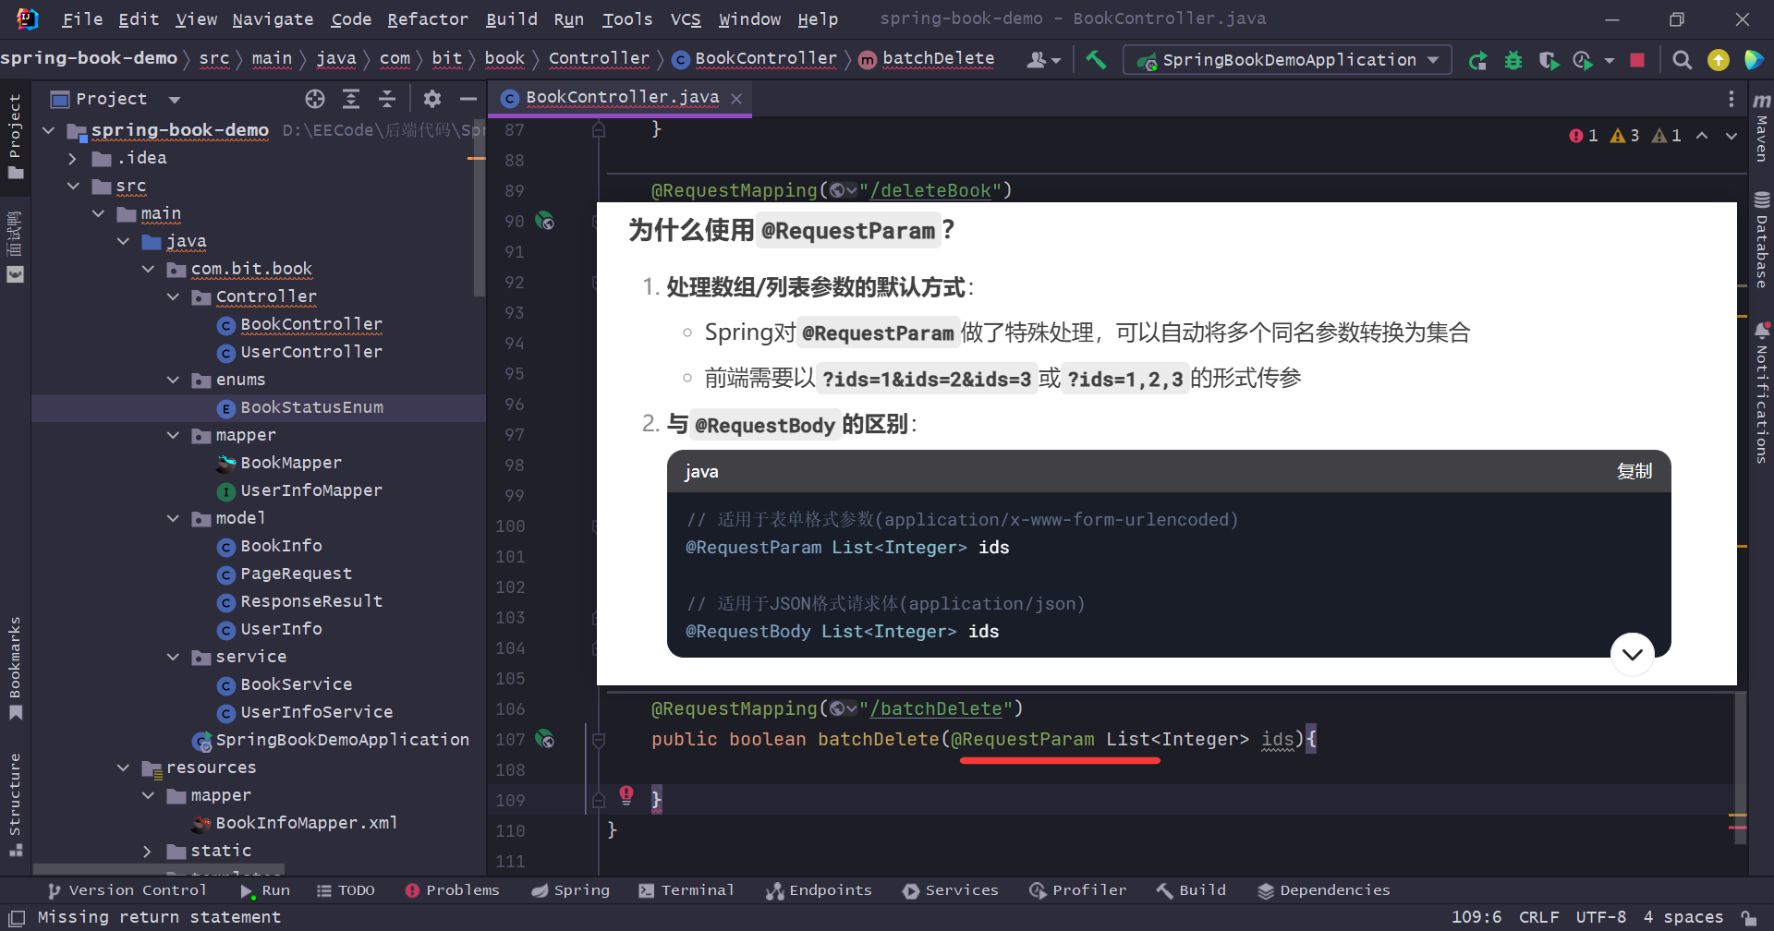Expand all items in the Project tree
The height and width of the screenshot is (931, 1774).
tap(351, 99)
